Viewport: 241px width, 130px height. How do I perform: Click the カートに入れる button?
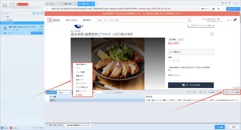pos(191,85)
